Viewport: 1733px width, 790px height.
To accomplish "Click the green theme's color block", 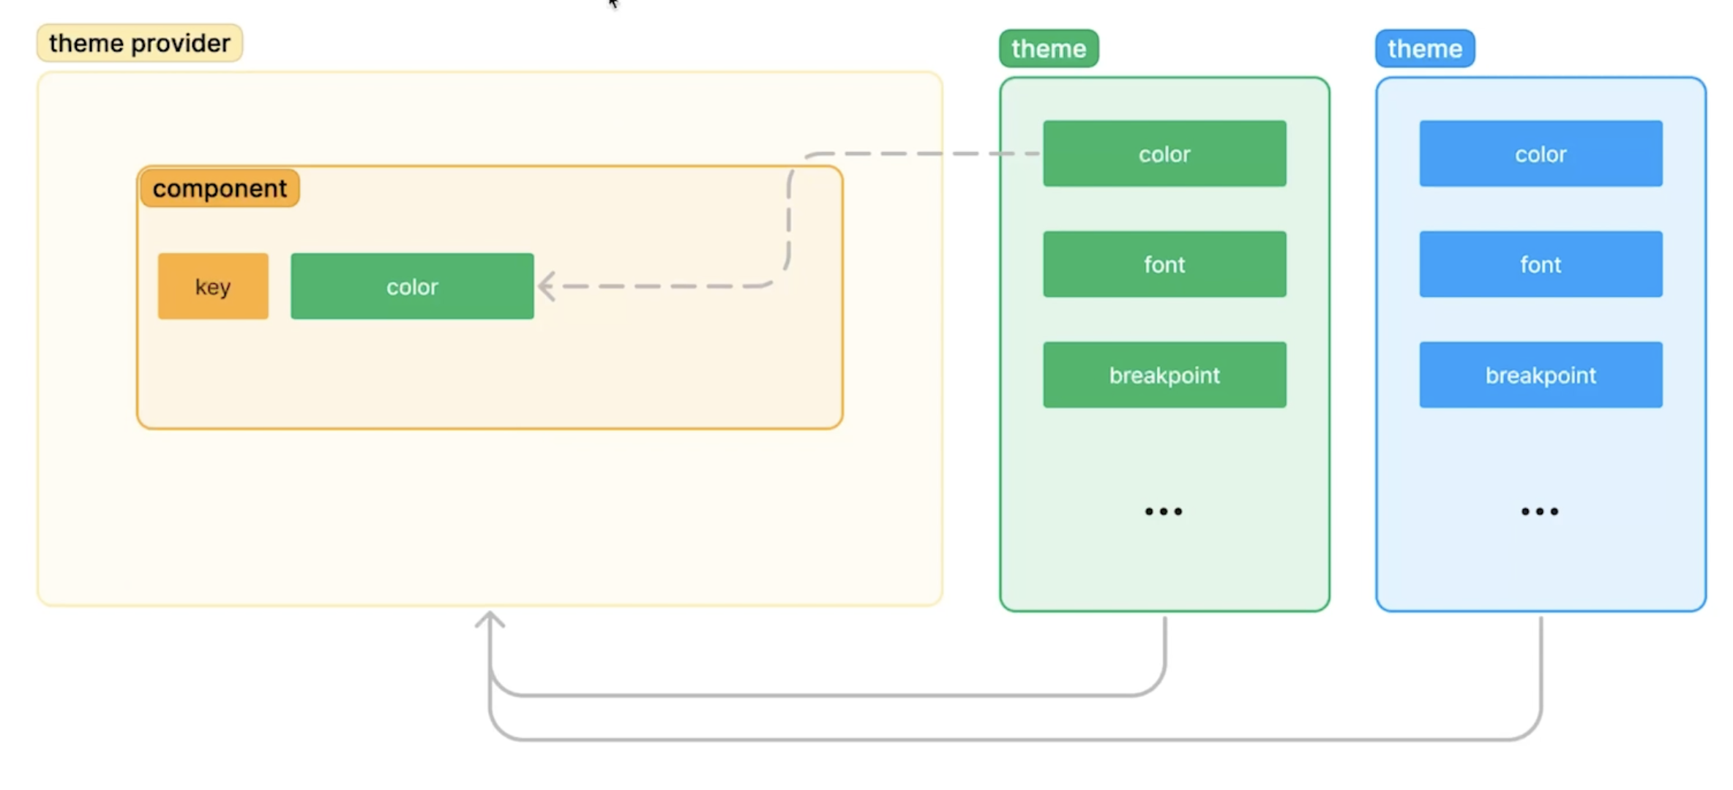I will [x=1164, y=154].
